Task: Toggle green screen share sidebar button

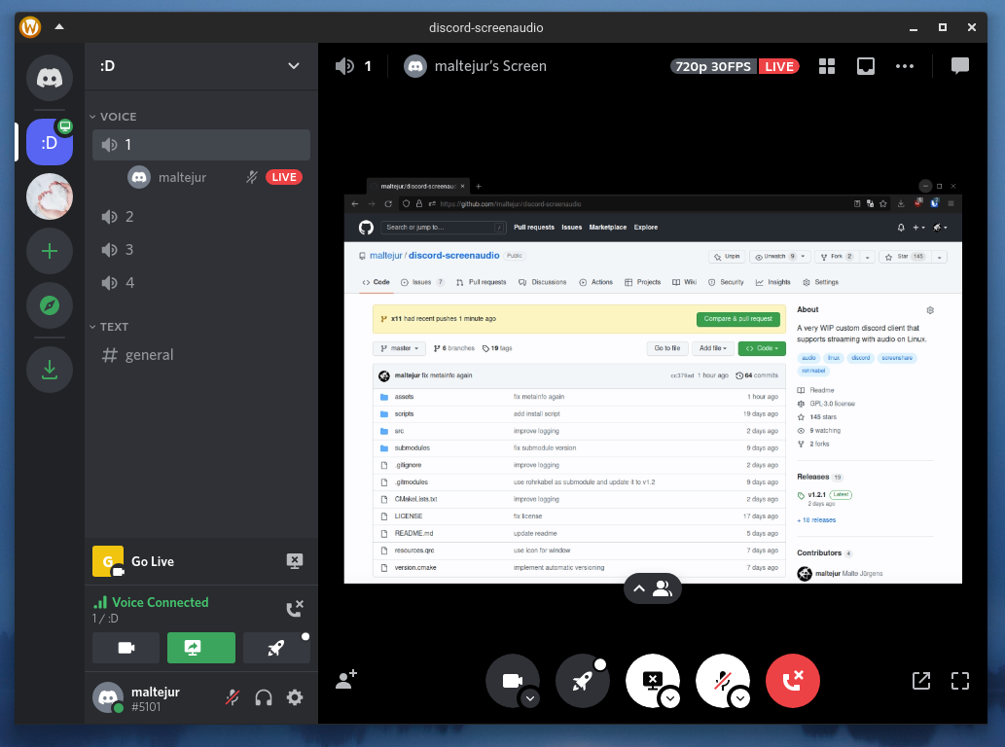Action: (201, 648)
